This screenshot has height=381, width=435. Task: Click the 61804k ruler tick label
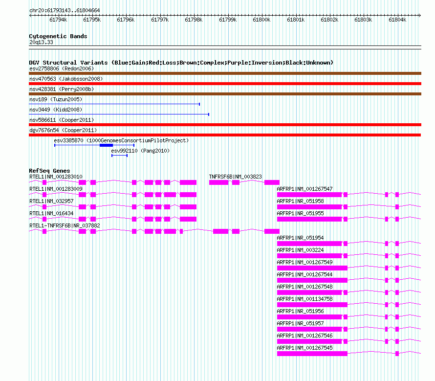(397, 20)
